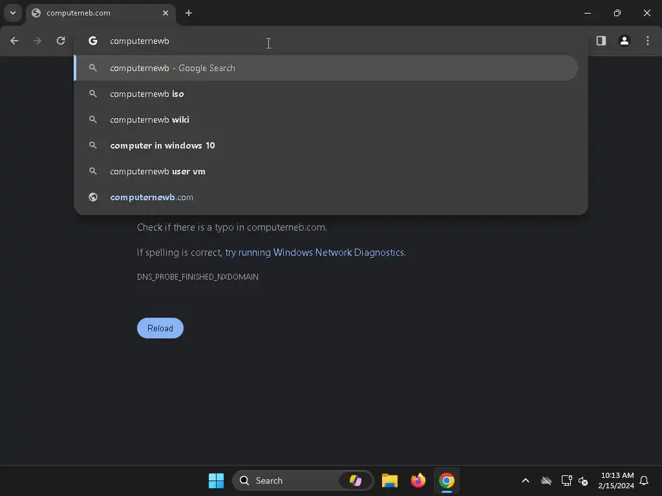Click the magnifier icon beside 'computernewb iso'
Screen dimensions: 662x496
[93, 94]
